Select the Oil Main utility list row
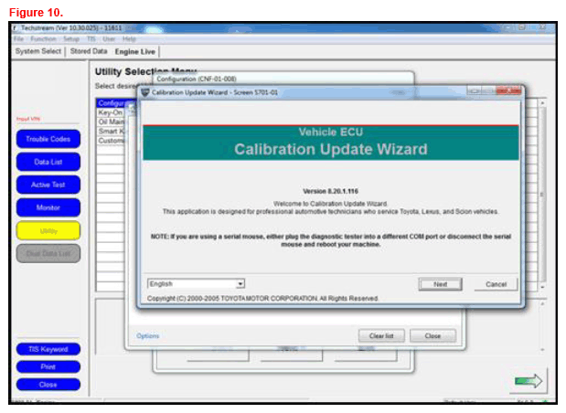 coord(111,122)
